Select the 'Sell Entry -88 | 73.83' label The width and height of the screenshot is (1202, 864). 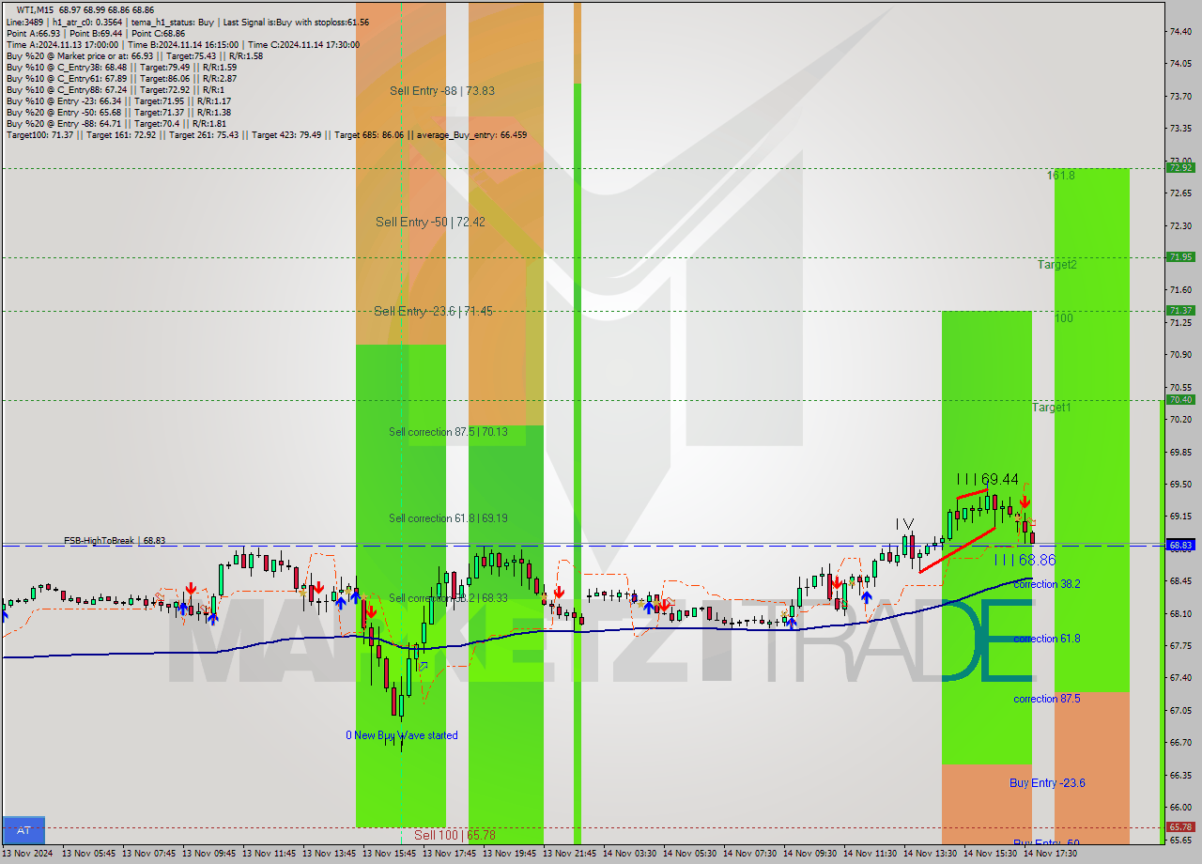442,91
